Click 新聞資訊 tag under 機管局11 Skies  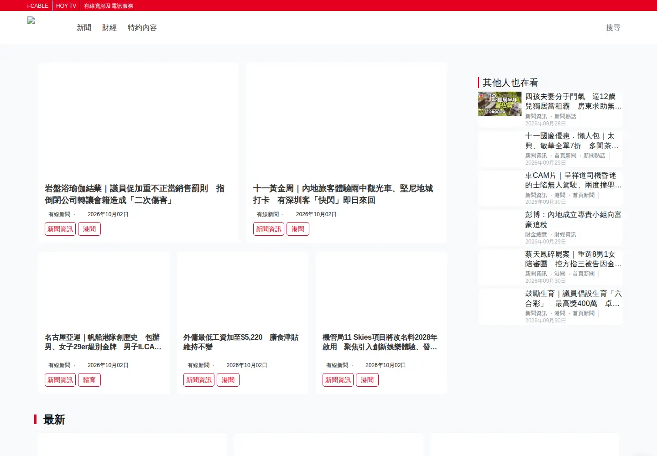(x=338, y=380)
